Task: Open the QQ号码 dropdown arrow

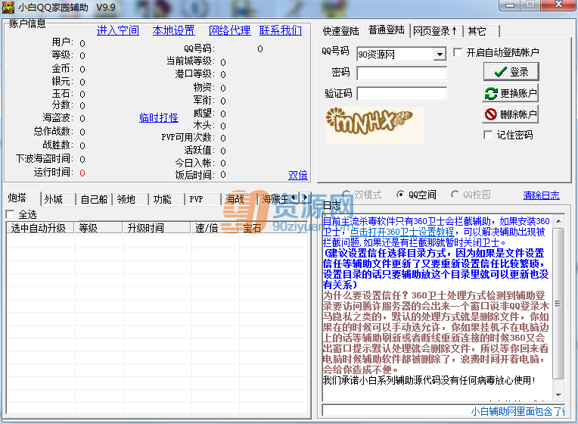Action: 440,55
